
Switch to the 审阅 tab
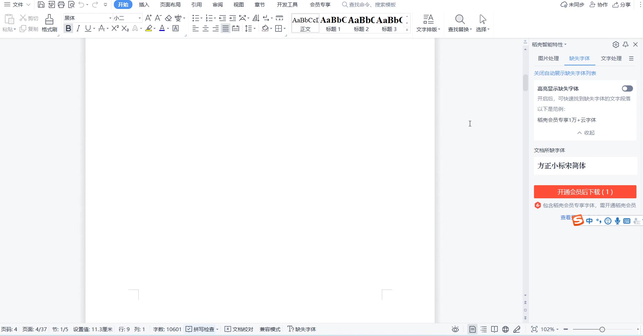coord(218,5)
